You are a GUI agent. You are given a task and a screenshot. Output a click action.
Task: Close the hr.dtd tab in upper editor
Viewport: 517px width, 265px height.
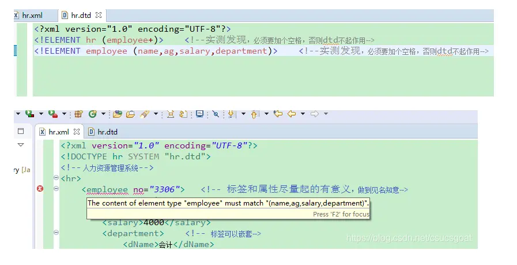coord(99,15)
